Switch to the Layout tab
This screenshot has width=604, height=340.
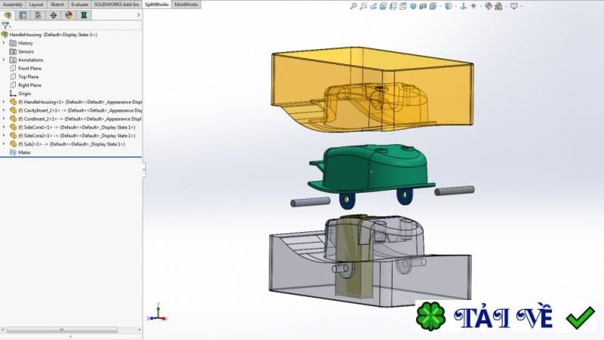36,5
